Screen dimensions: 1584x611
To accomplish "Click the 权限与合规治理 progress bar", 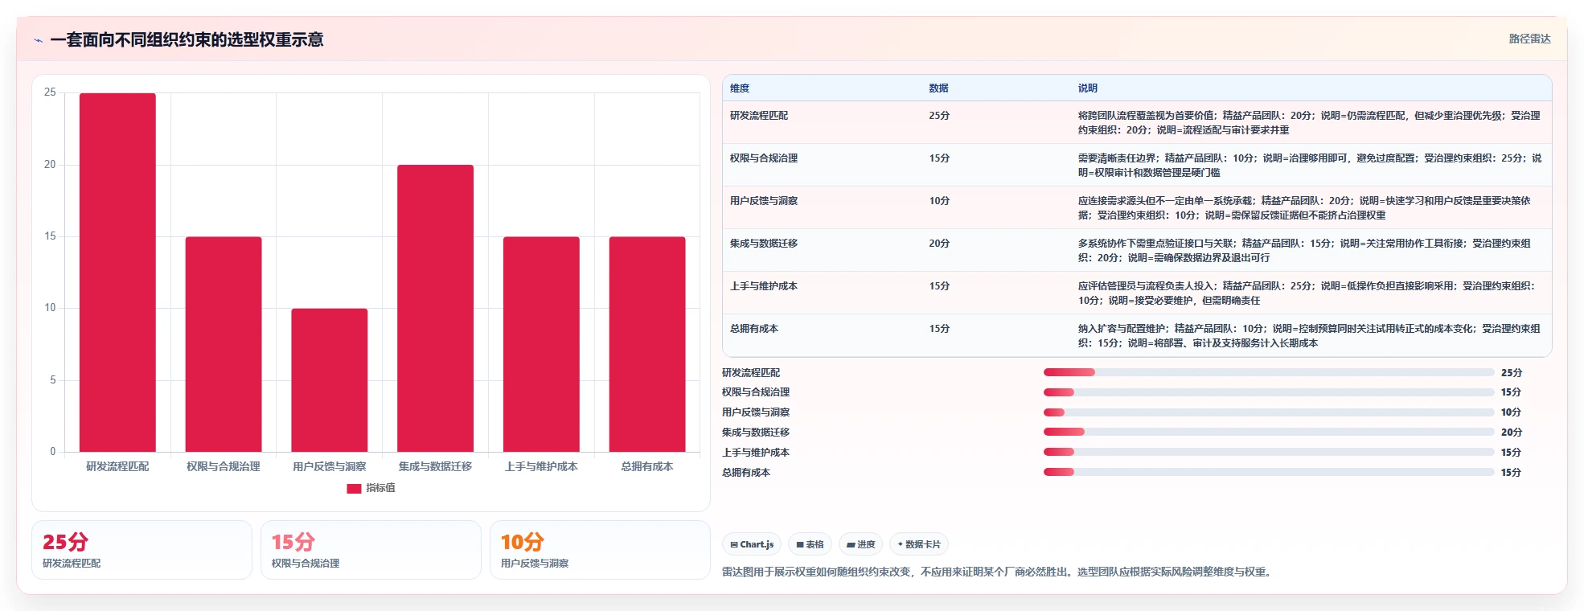I will (x=1269, y=392).
